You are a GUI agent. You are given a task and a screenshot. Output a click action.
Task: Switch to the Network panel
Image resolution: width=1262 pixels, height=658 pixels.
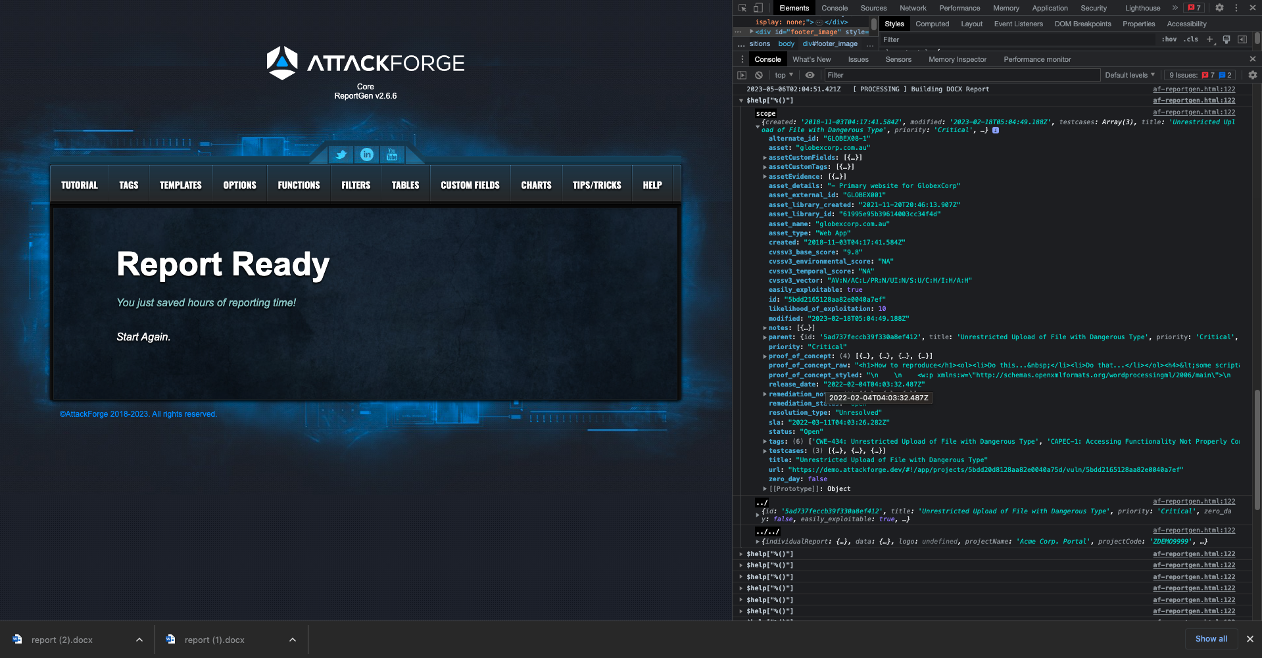[x=913, y=8]
